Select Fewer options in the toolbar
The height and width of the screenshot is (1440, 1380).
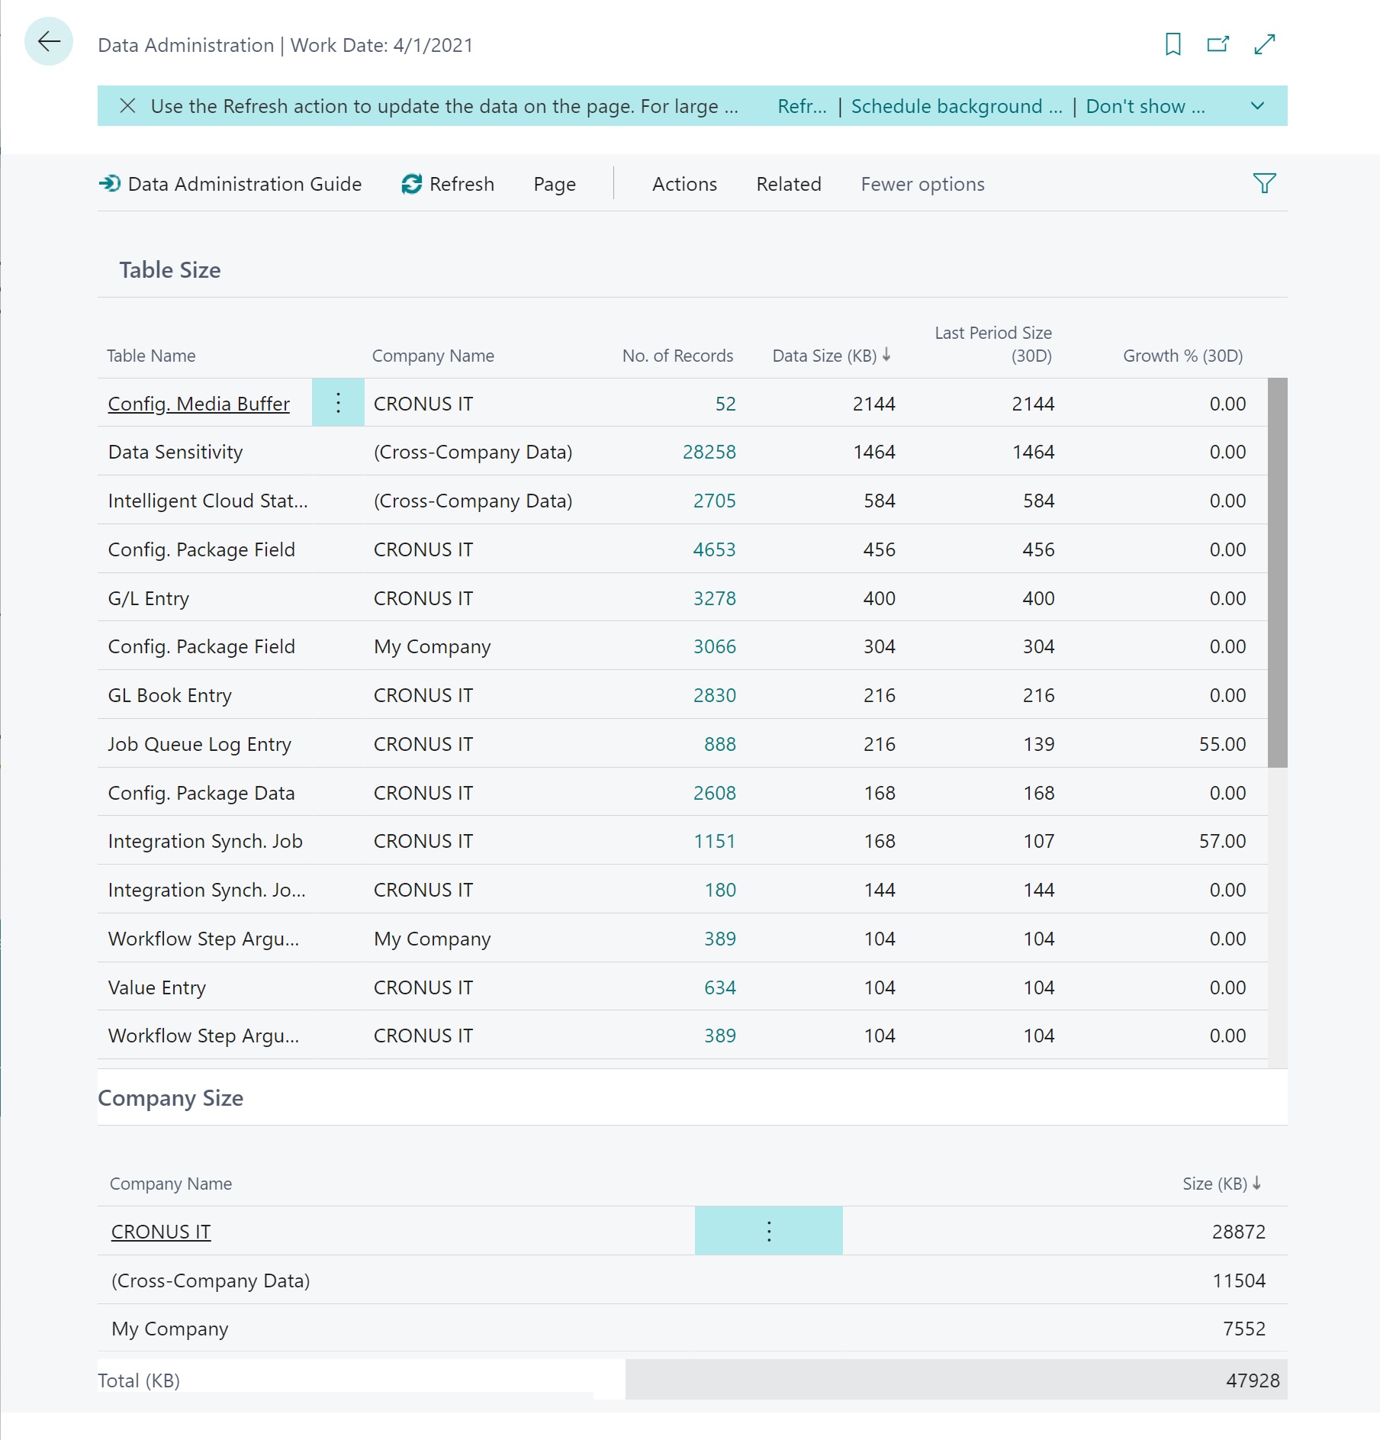[x=922, y=184]
